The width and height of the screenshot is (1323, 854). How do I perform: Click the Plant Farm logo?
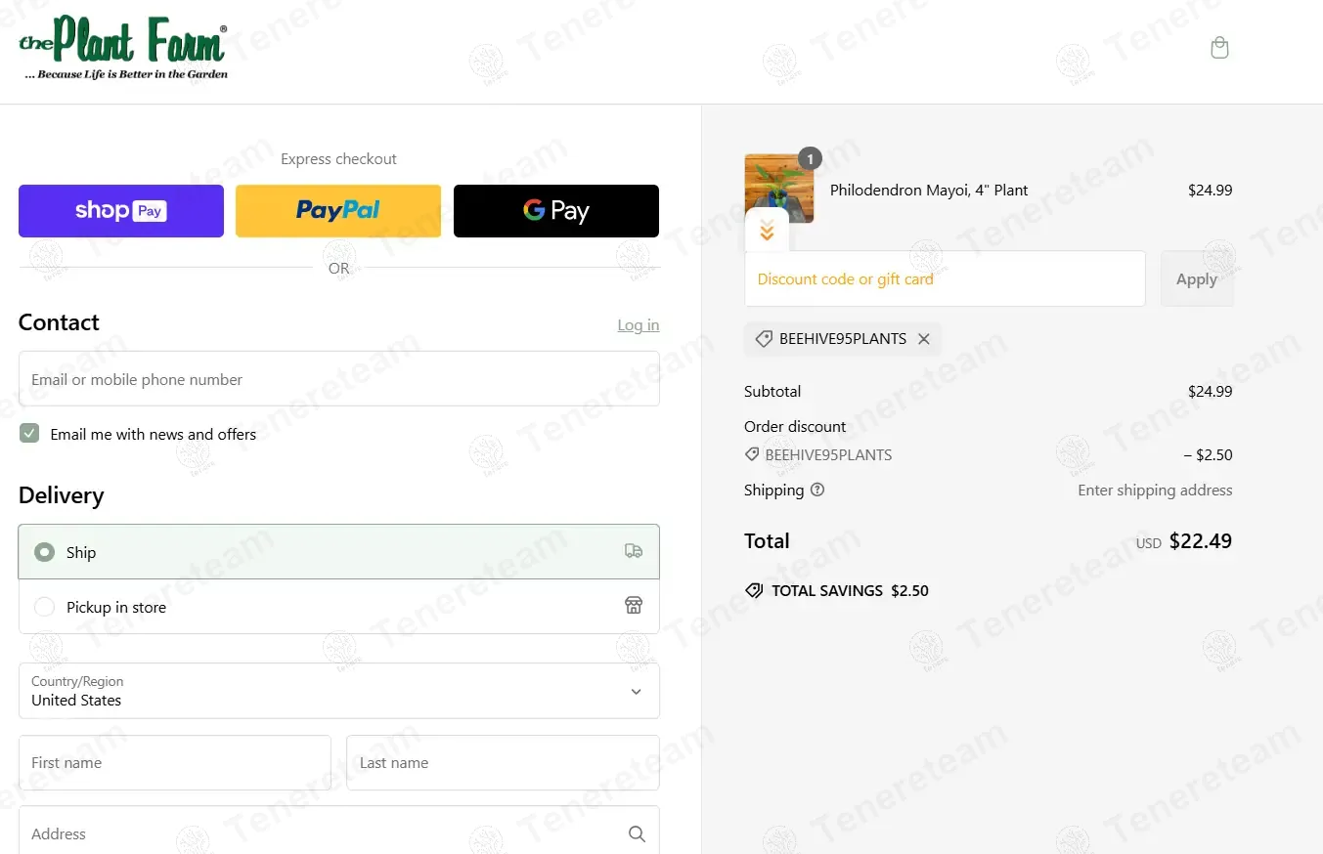(123, 48)
